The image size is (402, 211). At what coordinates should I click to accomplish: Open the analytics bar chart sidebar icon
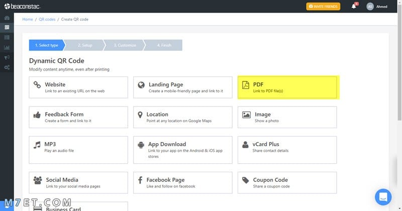[7, 47]
